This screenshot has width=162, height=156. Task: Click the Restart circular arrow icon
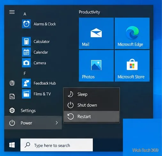pyautogui.click(x=70, y=116)
